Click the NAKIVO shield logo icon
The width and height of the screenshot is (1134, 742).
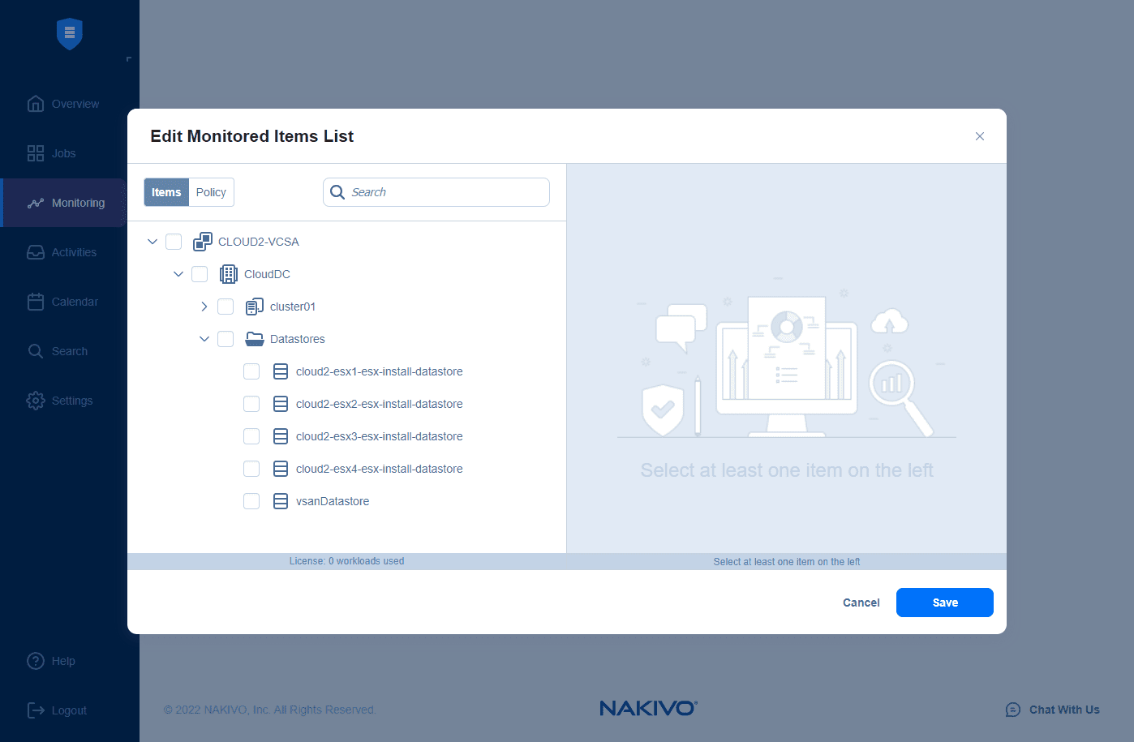tap(70, 33)
